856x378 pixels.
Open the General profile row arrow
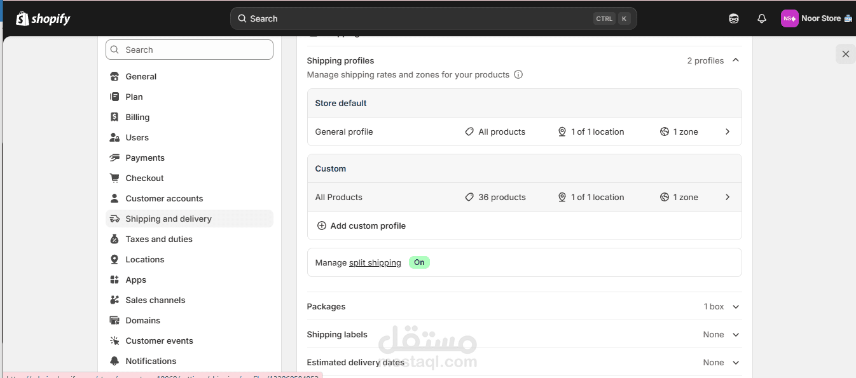[x=728, y=132]
